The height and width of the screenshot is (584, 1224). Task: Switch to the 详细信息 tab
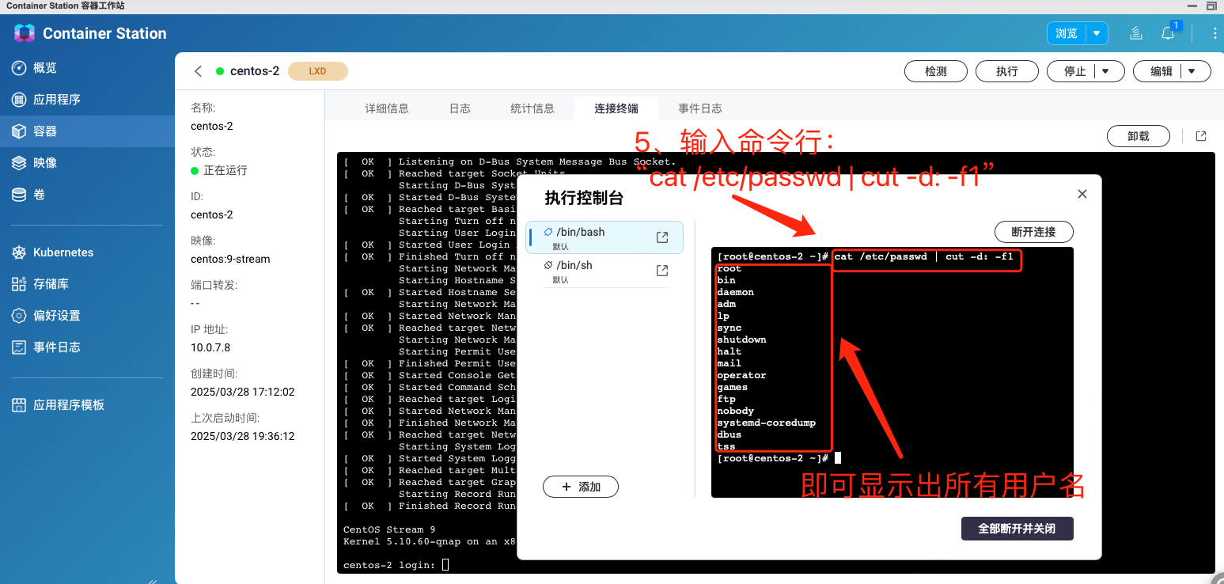(387, 108)
